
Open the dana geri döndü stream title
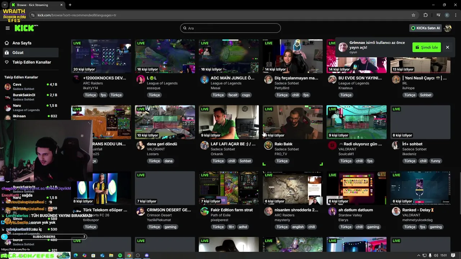click(162, 144)
